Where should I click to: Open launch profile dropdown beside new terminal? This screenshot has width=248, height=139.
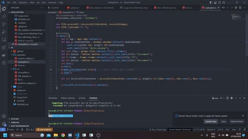click(x=224, y=98)
